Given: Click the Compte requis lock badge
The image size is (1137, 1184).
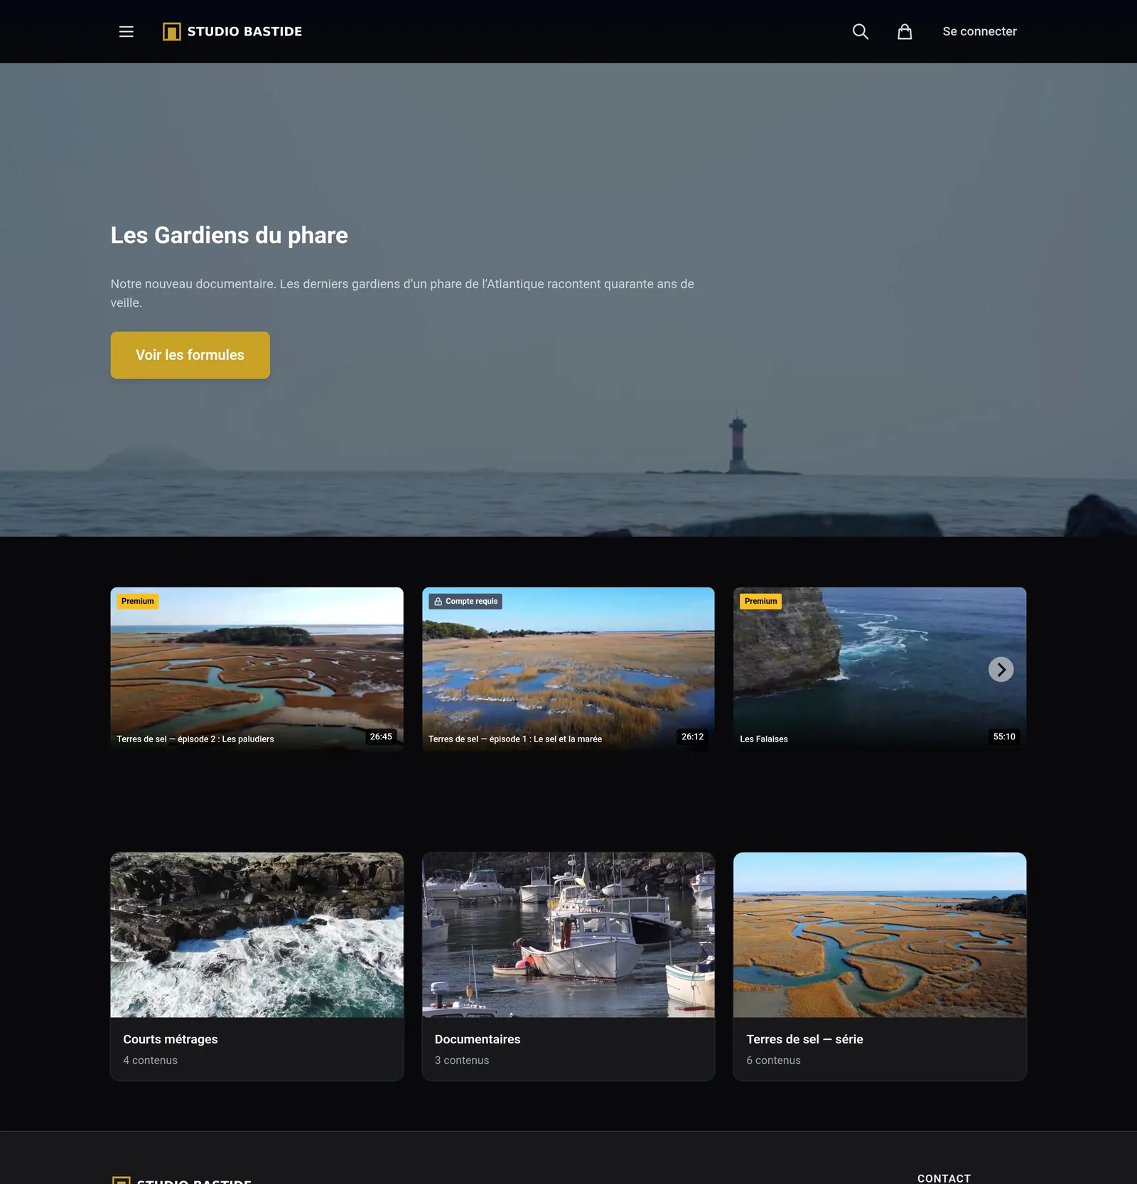Looking at the screenshot, I should pyautogui.click(x=465, y=602).
